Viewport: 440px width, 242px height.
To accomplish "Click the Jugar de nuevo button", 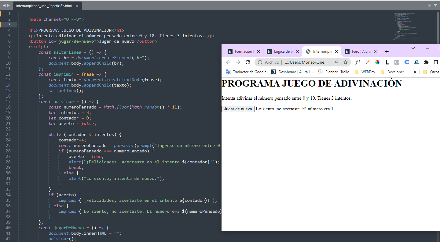I will tap(238, 109).
